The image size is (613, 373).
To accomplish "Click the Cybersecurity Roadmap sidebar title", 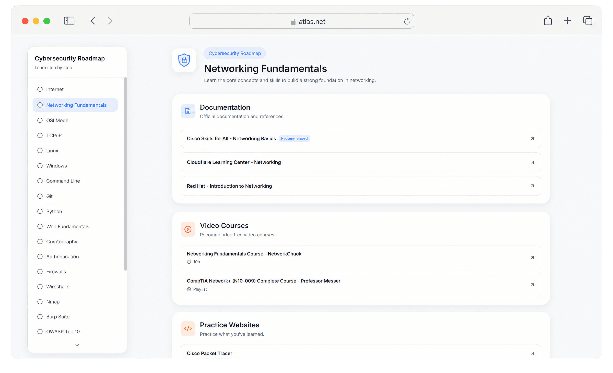I will tap(70, 58).
